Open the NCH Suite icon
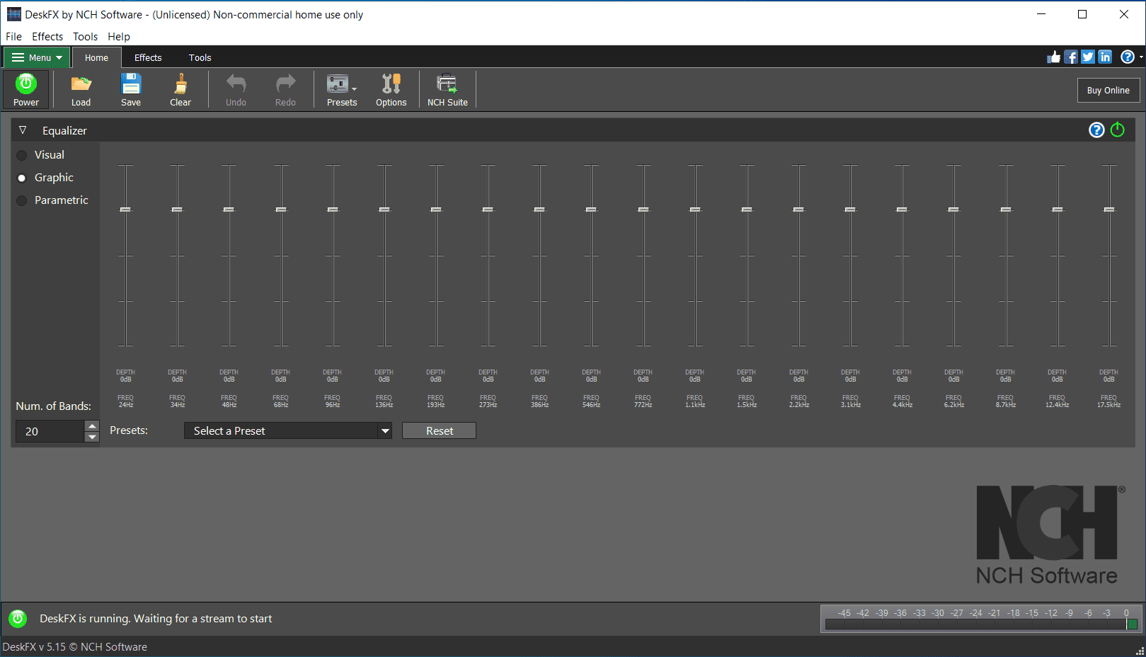The width and height of the screenshot is (1146, 657). (447, 84)
